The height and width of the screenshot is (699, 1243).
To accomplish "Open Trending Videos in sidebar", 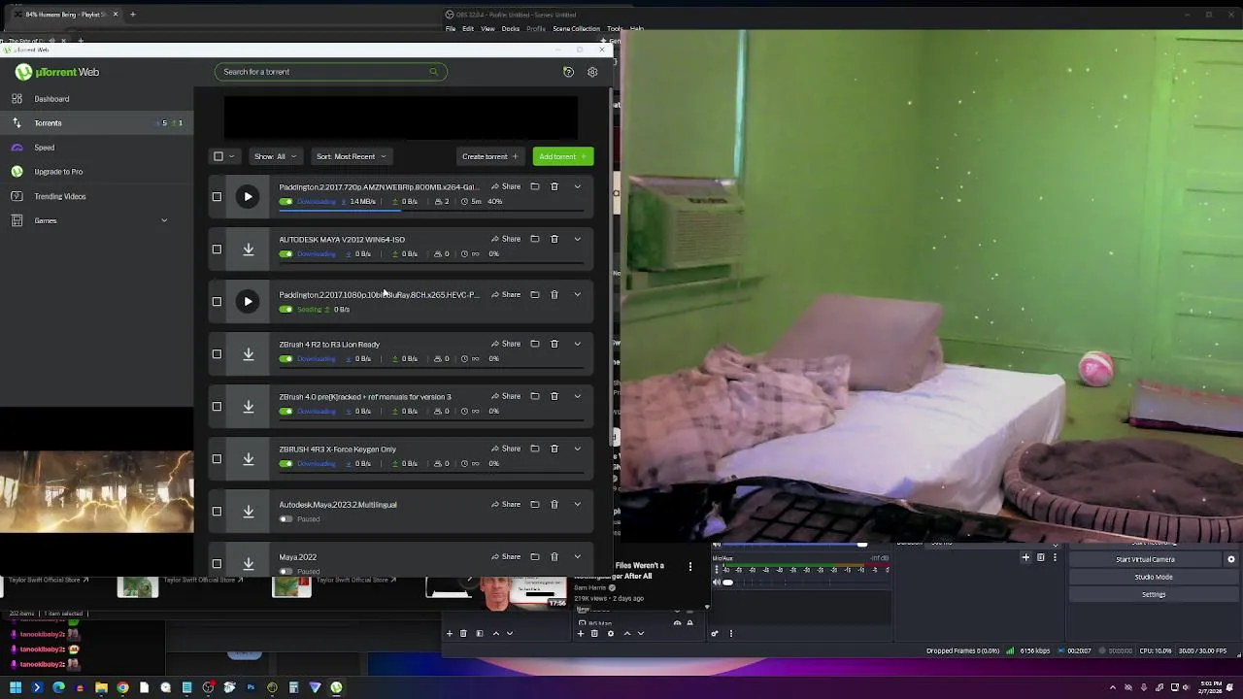I will coord(60,196).
